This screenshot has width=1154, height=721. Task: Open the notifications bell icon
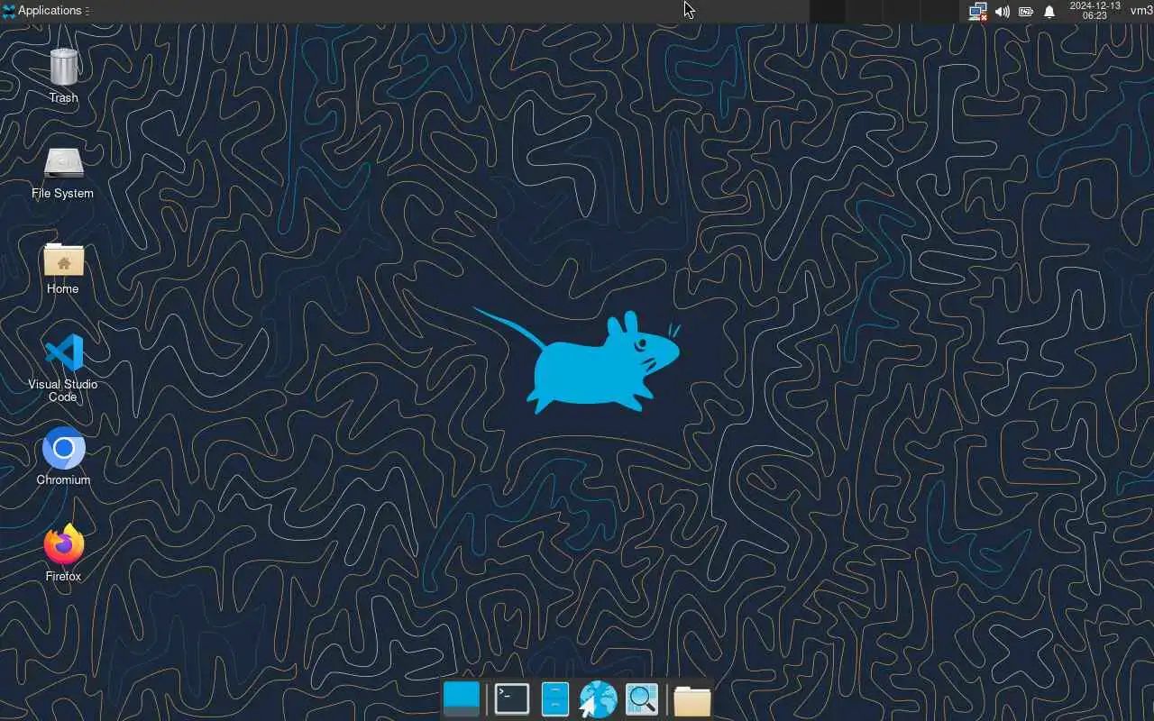tap(1049, 12)
